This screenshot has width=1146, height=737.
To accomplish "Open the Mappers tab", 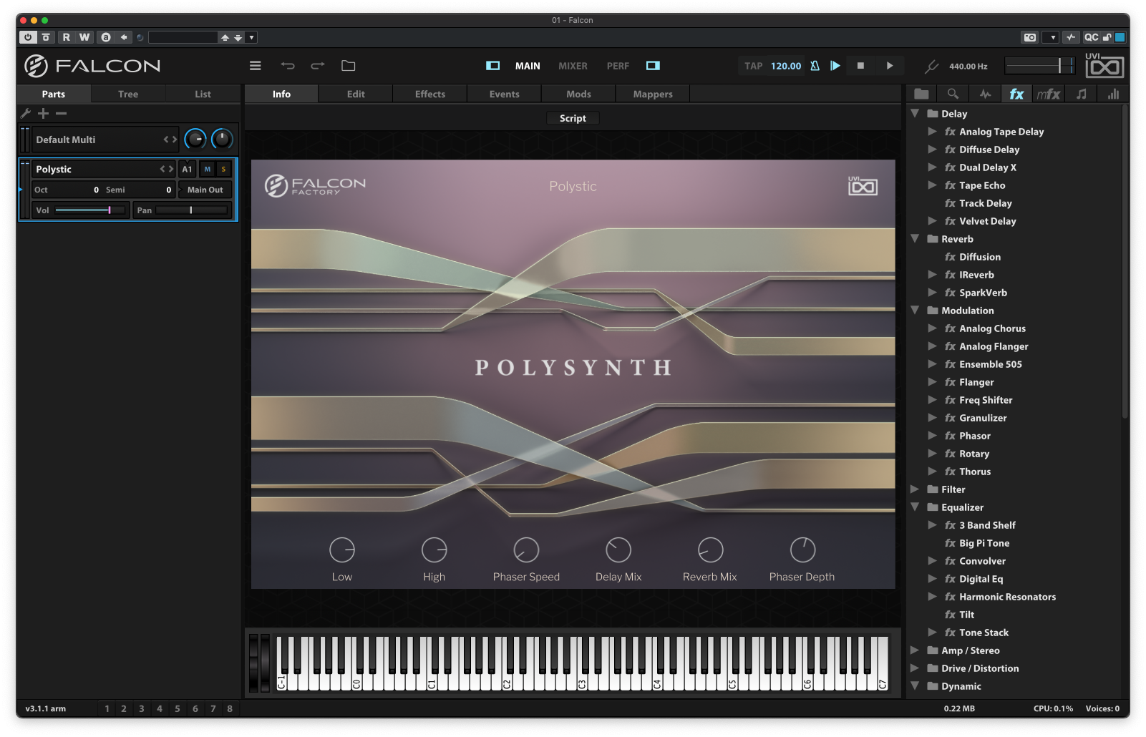I will point(653,94).
